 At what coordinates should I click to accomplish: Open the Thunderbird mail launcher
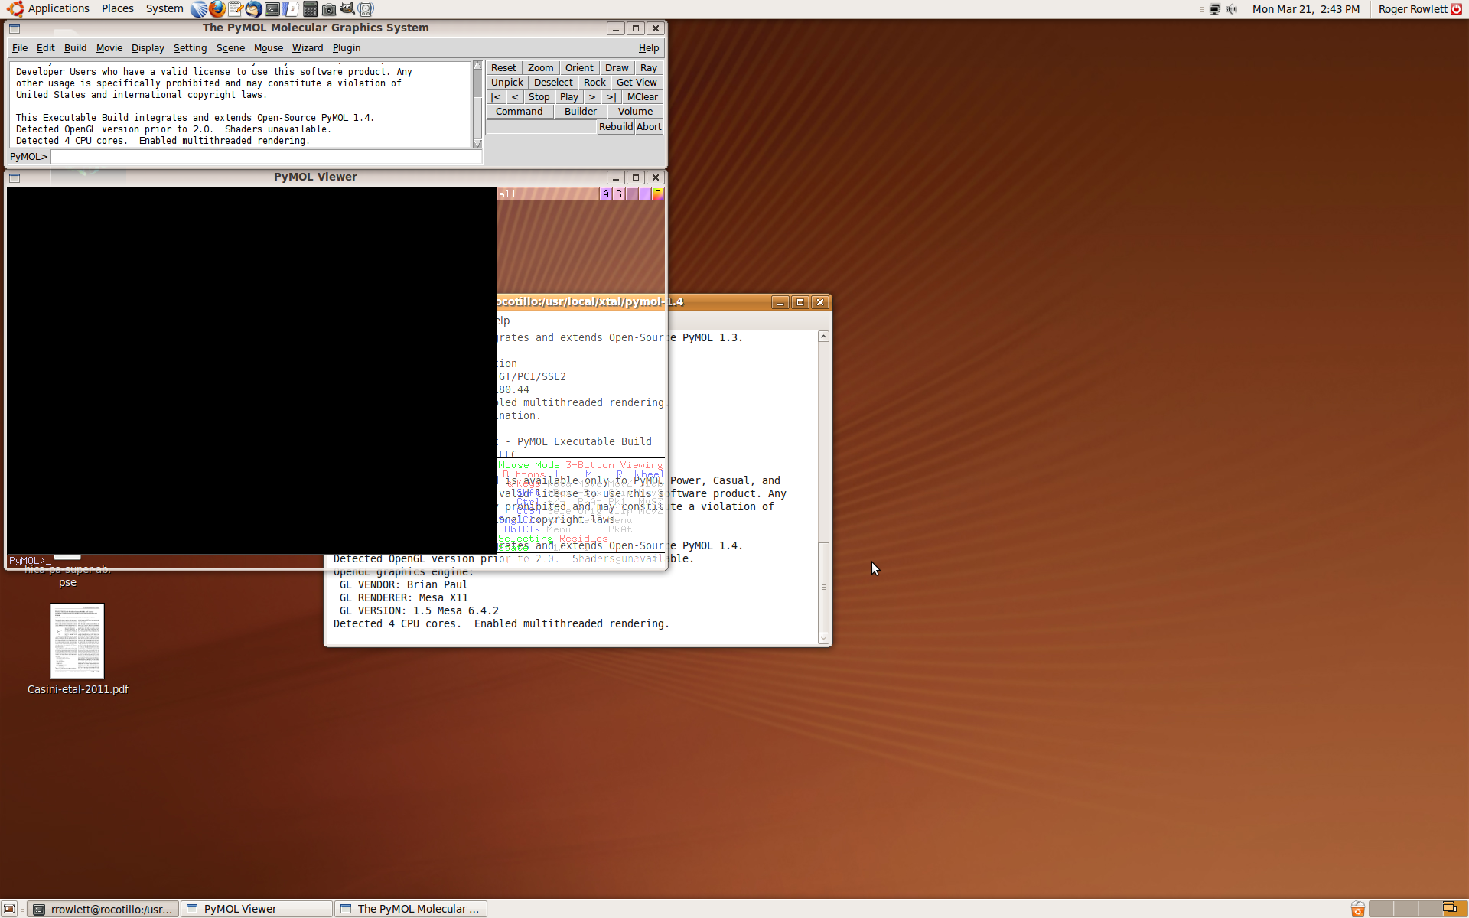pyautogui.click(x=254, y=9)
